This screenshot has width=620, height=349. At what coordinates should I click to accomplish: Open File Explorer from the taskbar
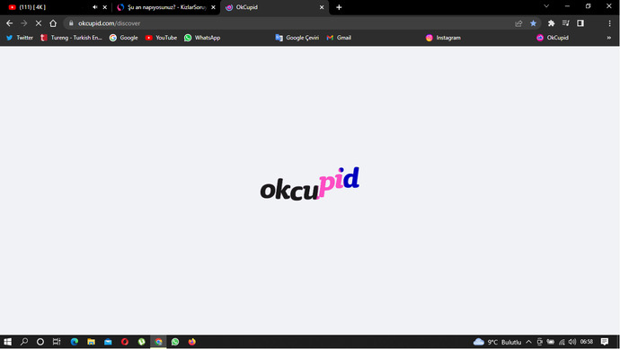point(91,342)
